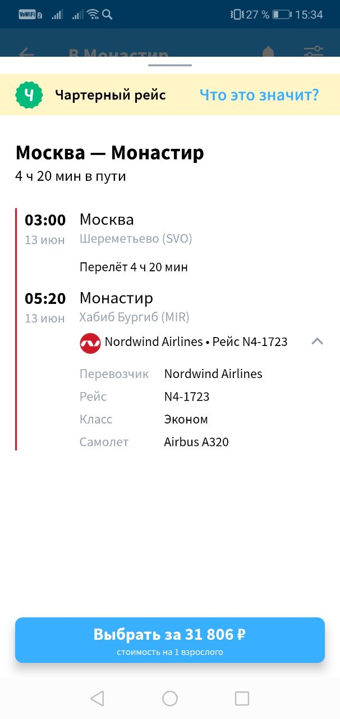This screenshot has width=340, height=719.
Task: Open the filter sliders icon
Action: click(314, 52)
